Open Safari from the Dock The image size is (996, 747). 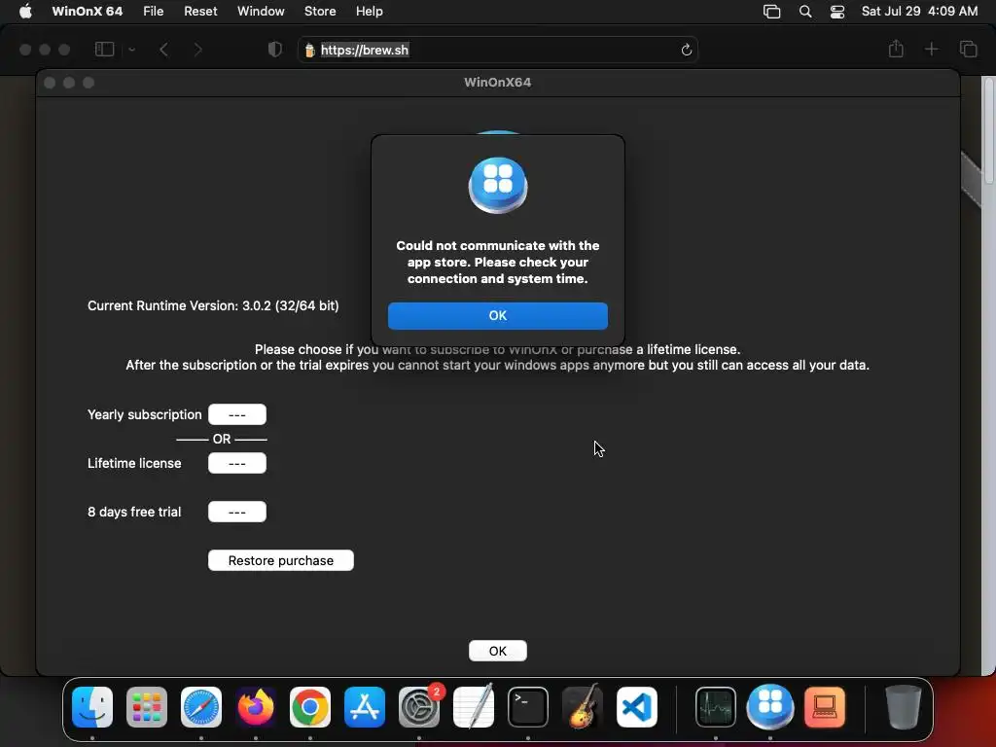[x=201, y=707]
